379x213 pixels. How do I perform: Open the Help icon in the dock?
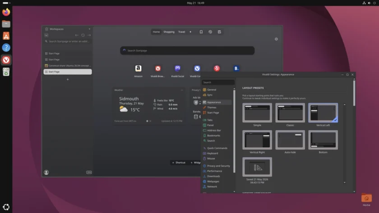tap(6, 48)
